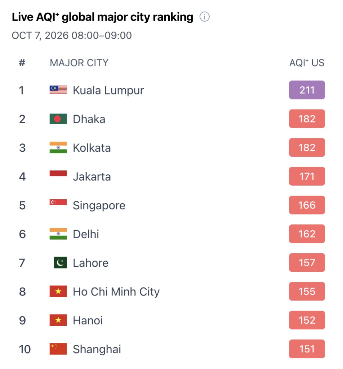The height and width of the screenshot is (369, 343).
Task: Click the purple 211 AQI badge
Action: pyautogui.click(x=307, y=90)
